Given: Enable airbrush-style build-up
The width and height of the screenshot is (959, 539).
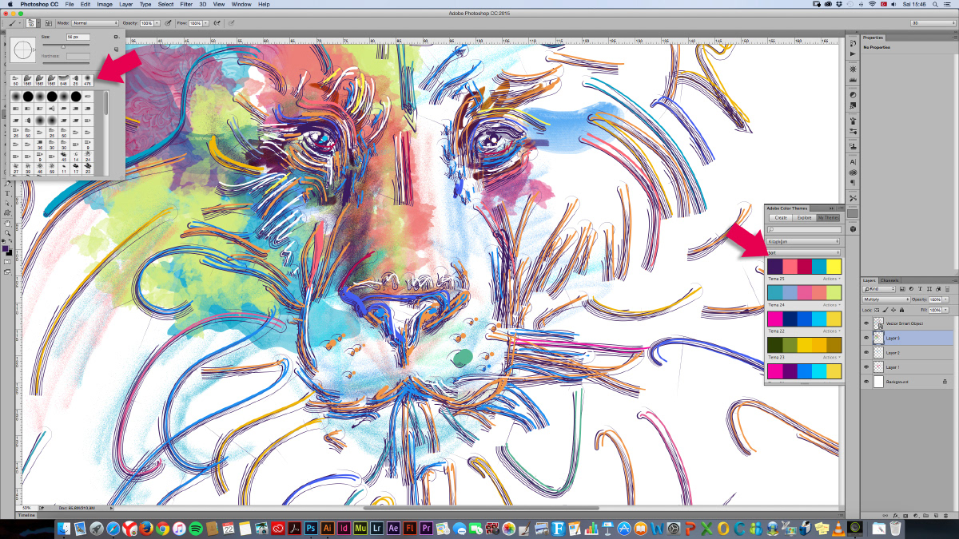Looking at the screenshot, I should 217,23.
